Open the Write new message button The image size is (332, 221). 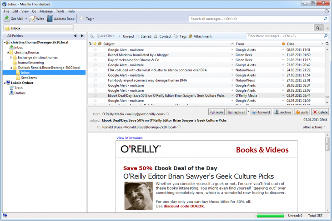tap(37, 19)
